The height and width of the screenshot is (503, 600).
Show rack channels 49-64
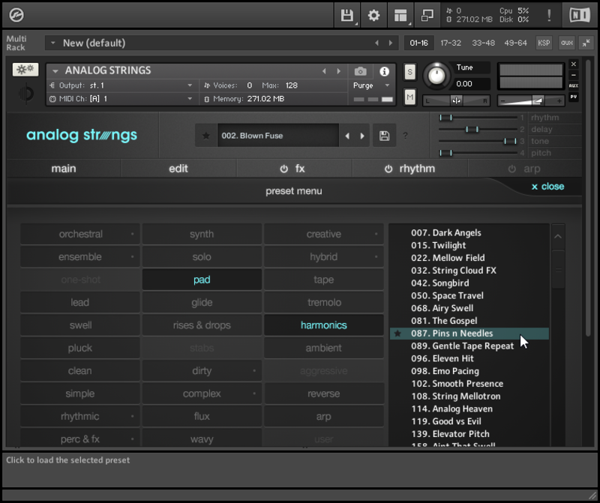[x=515, y=43]
